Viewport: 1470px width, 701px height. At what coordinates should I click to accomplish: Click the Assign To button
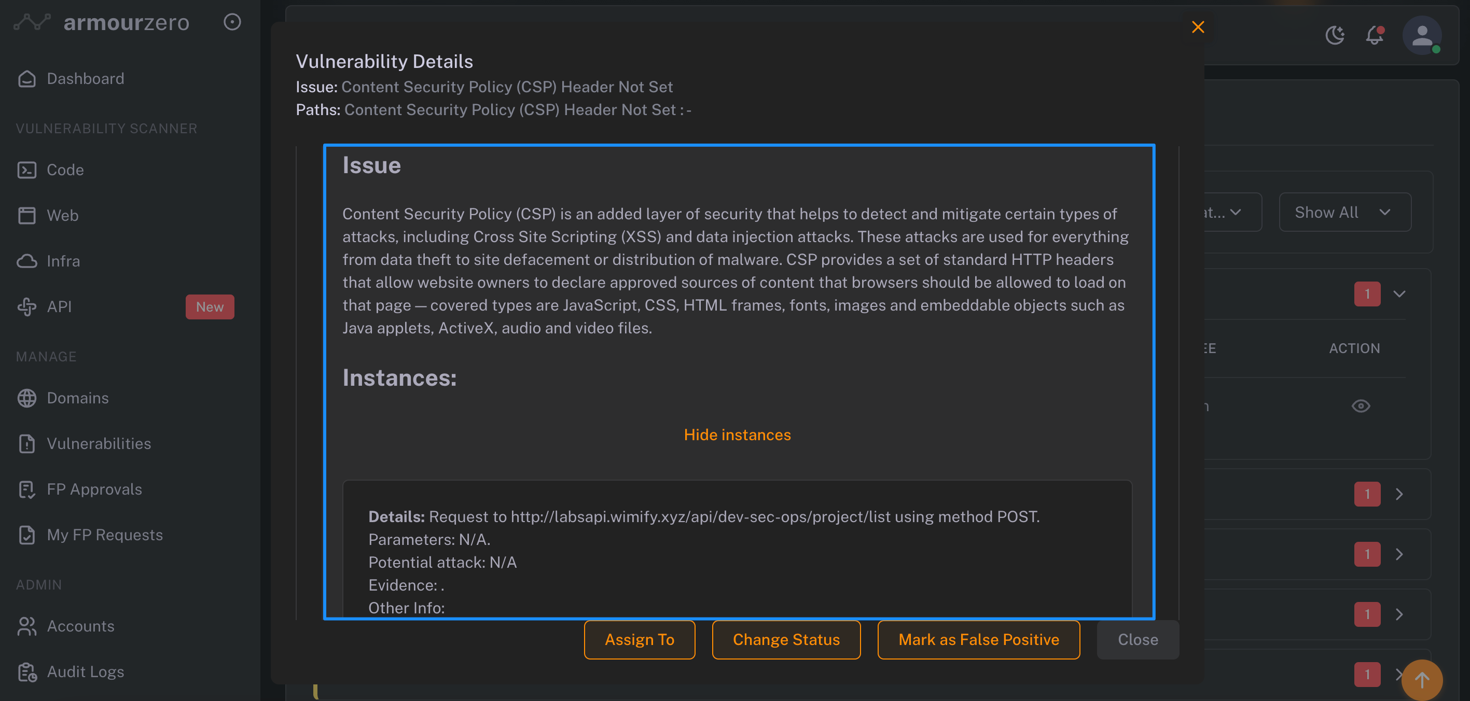(639, 640)
